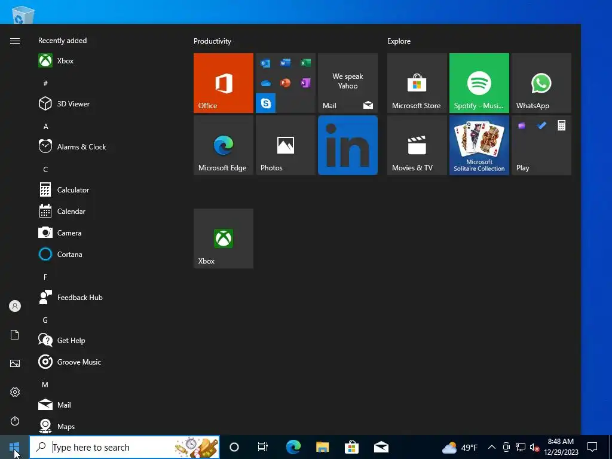Open the Mail live tile

point(348,83)
